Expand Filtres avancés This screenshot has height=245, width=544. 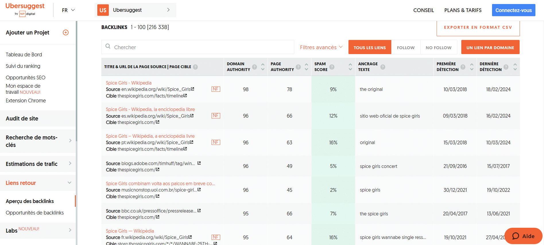(x=321, y=47)
